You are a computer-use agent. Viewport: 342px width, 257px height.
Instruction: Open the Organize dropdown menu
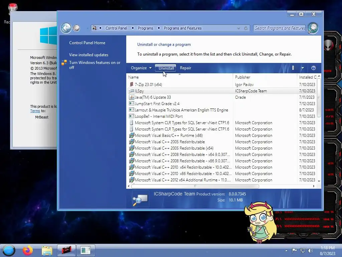coord(141,68)
